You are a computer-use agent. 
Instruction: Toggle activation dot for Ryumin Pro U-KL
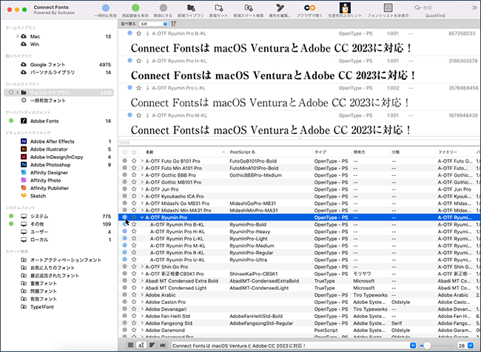point(124,260)
